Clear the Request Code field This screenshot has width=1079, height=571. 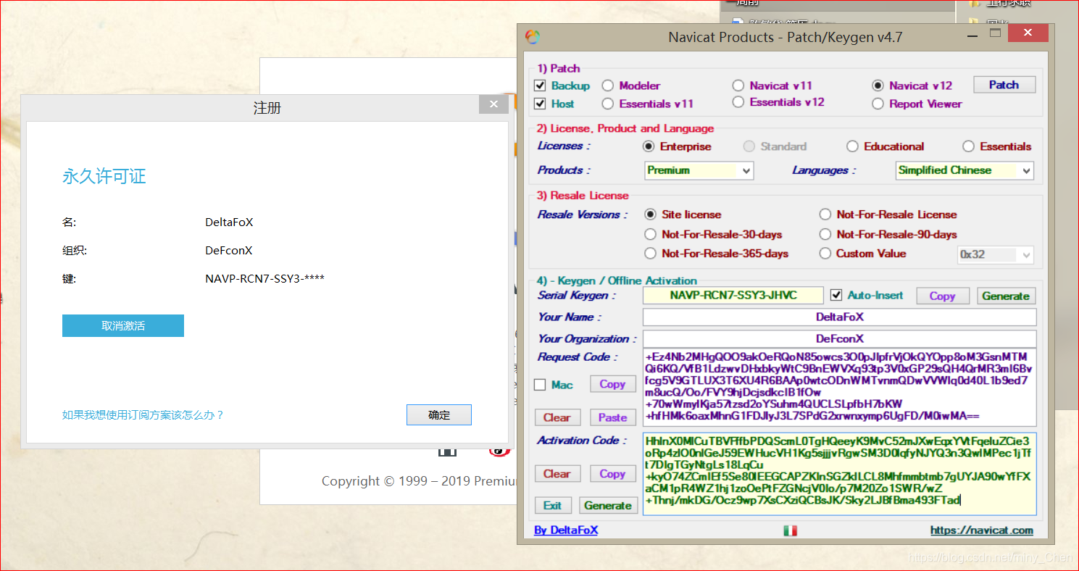click(x=557, y=417)
